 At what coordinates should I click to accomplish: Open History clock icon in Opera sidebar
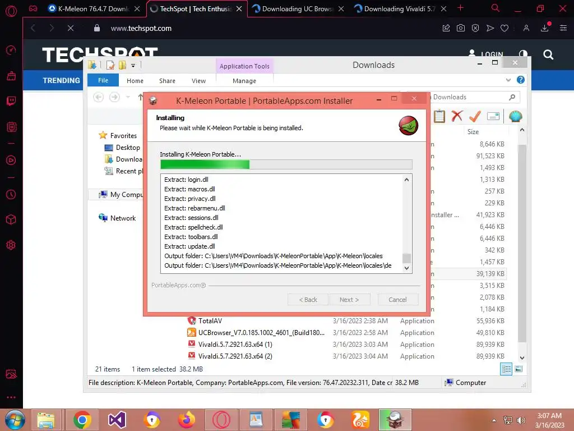pos(11,194)
